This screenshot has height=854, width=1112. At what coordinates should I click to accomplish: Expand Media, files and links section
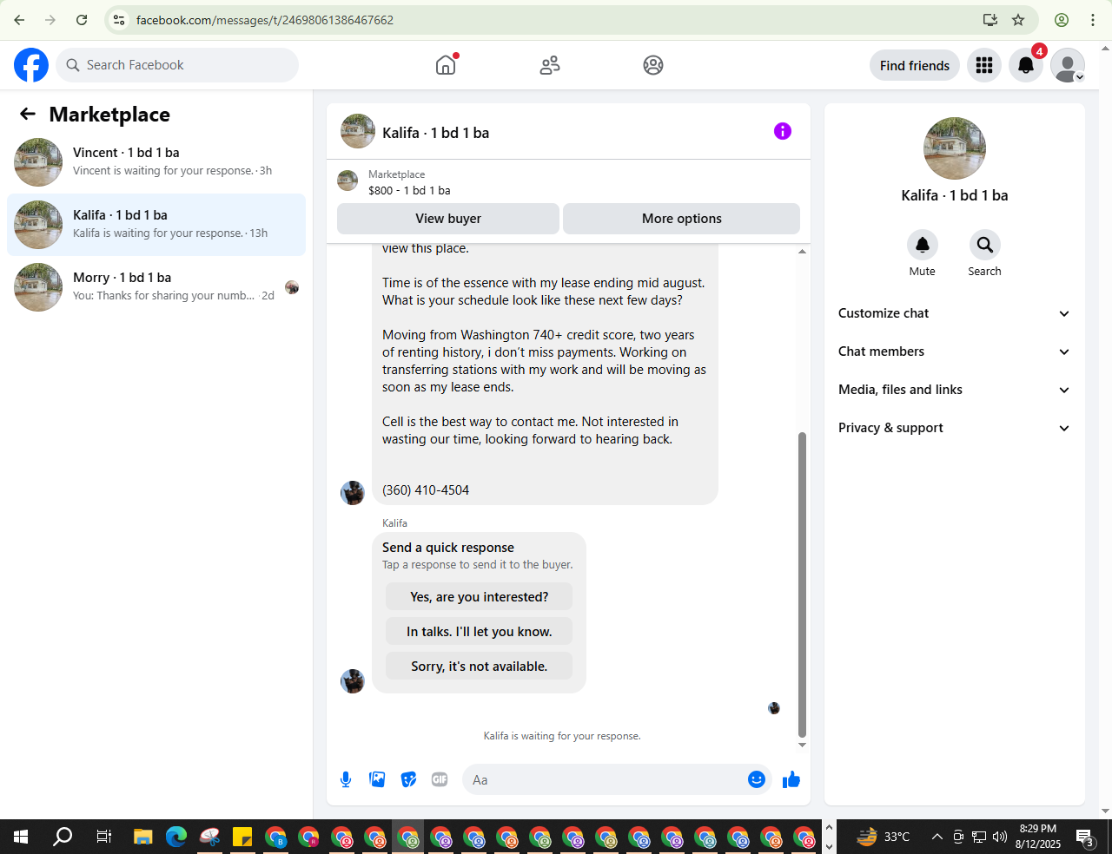(x=954, y=390)
